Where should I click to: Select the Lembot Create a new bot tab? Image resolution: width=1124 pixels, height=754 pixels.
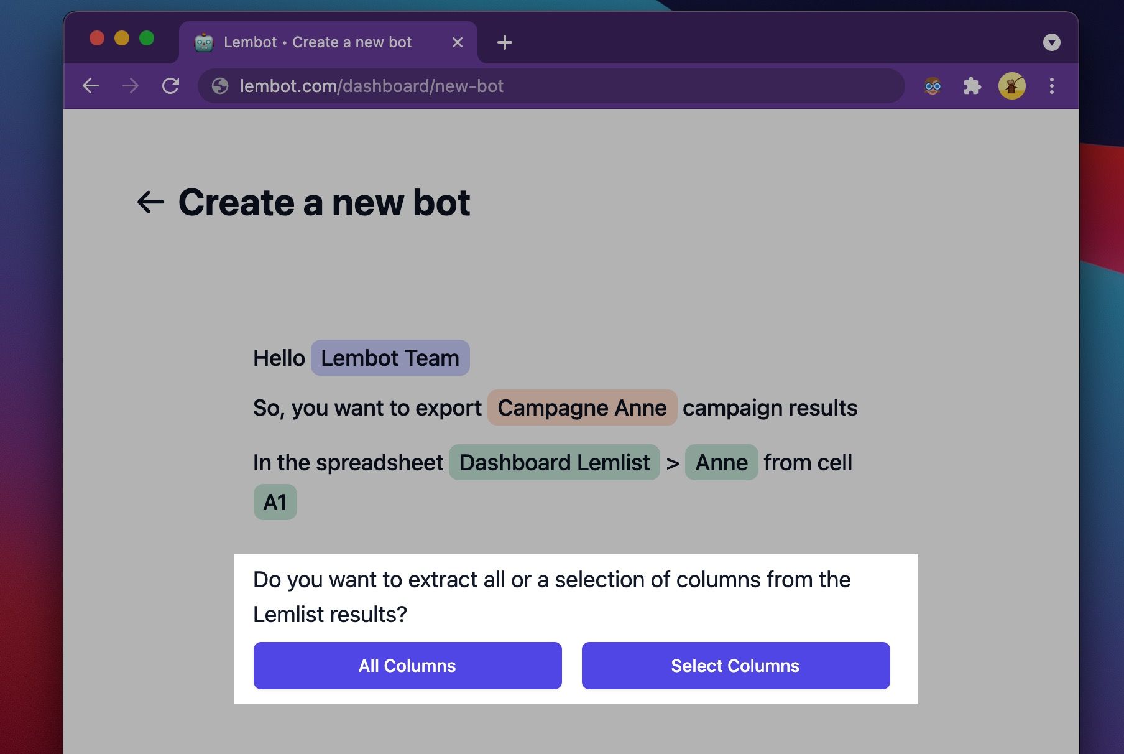[x=328, y=42]
